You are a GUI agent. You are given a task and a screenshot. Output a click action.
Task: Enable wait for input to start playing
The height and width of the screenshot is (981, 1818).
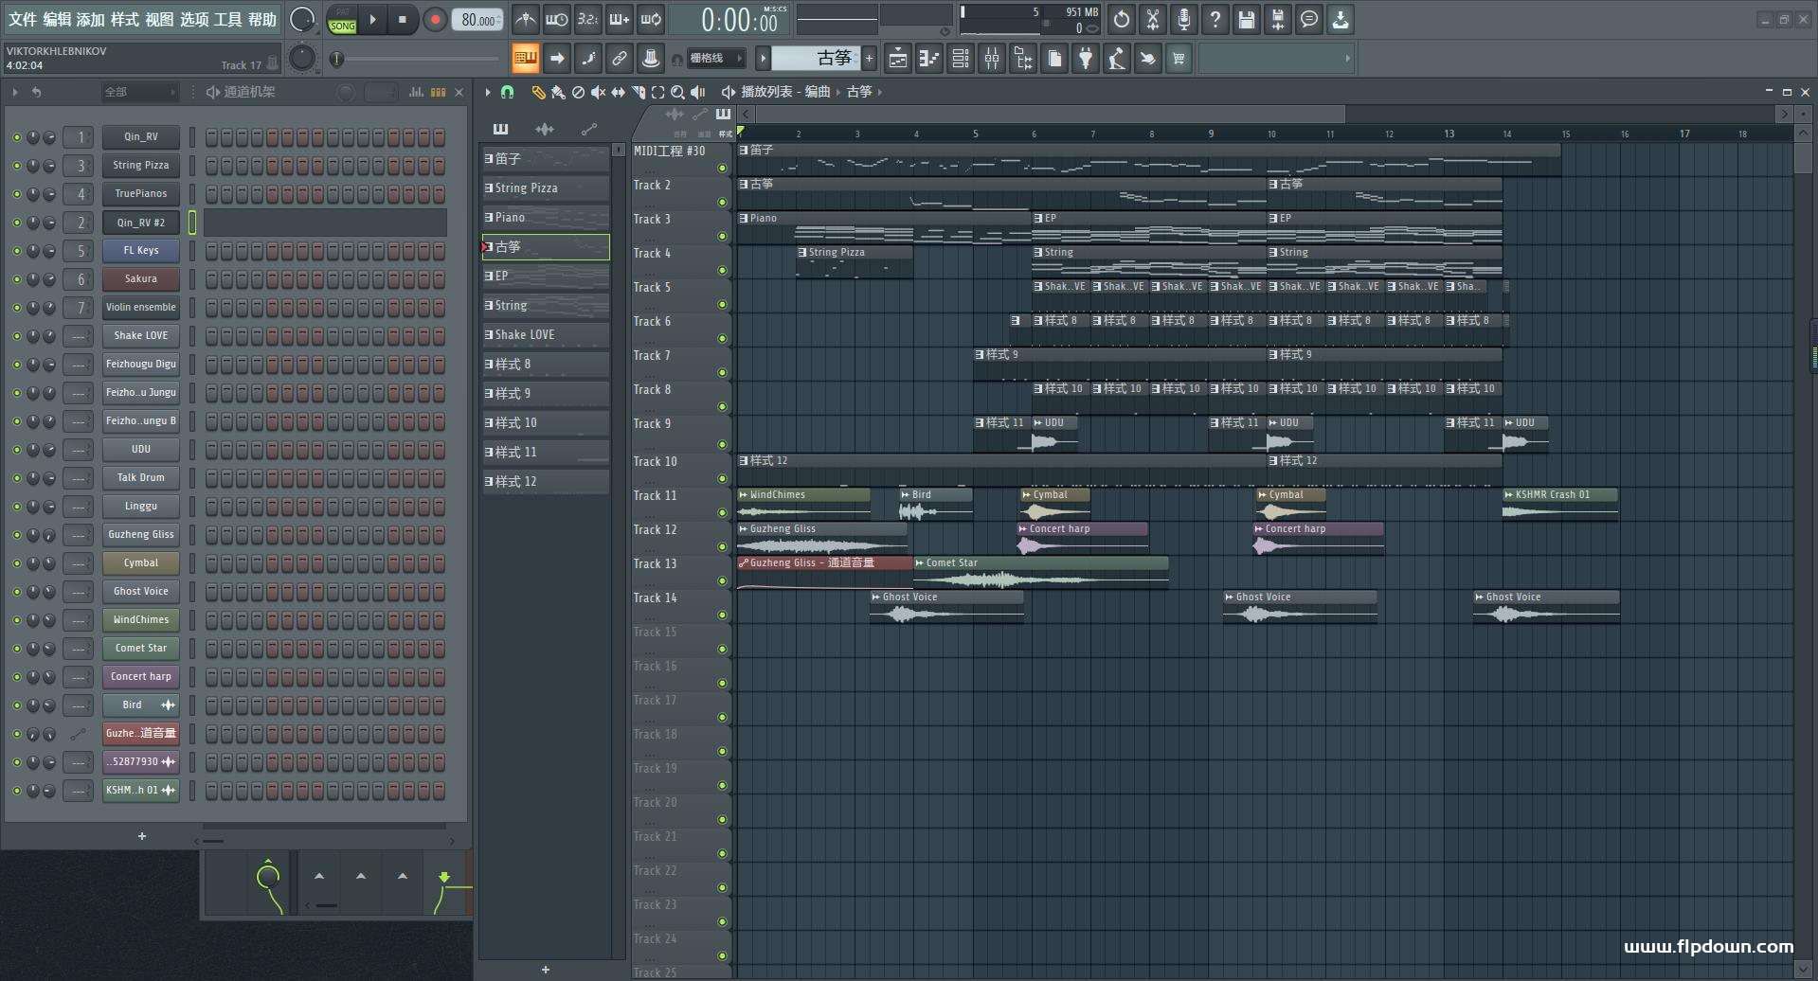[x=556, y=19]
